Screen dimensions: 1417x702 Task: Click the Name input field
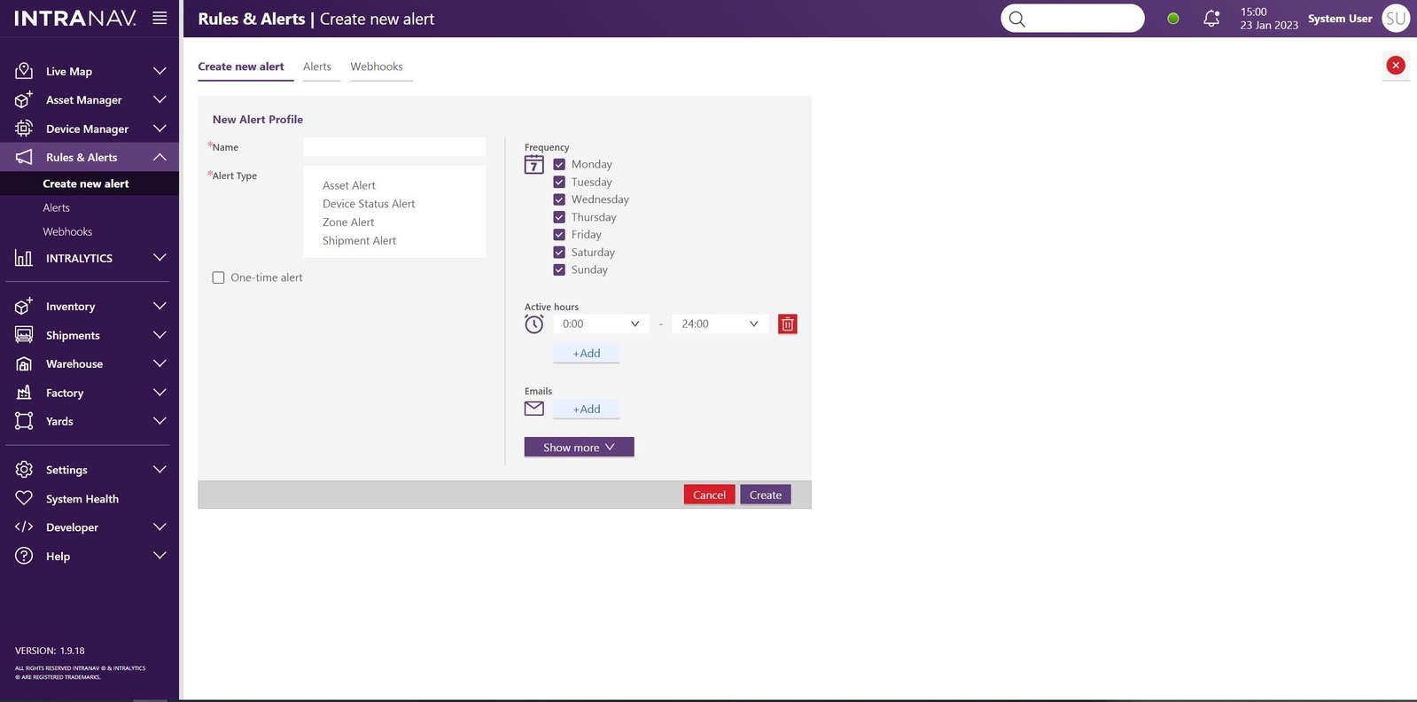394,147
